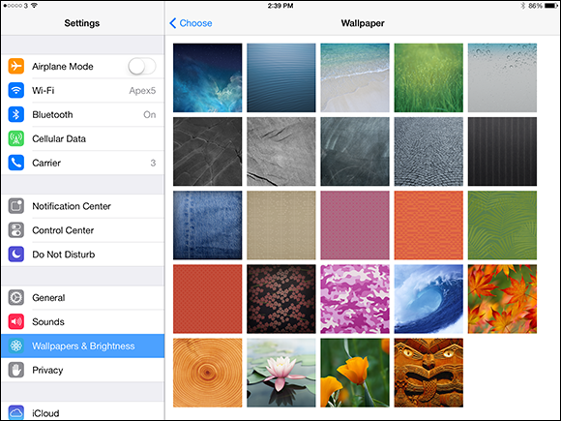This screenshot has width=561, height=421.
Task: Select the green Cellular Data icon
Action: [x=16, y=138]
